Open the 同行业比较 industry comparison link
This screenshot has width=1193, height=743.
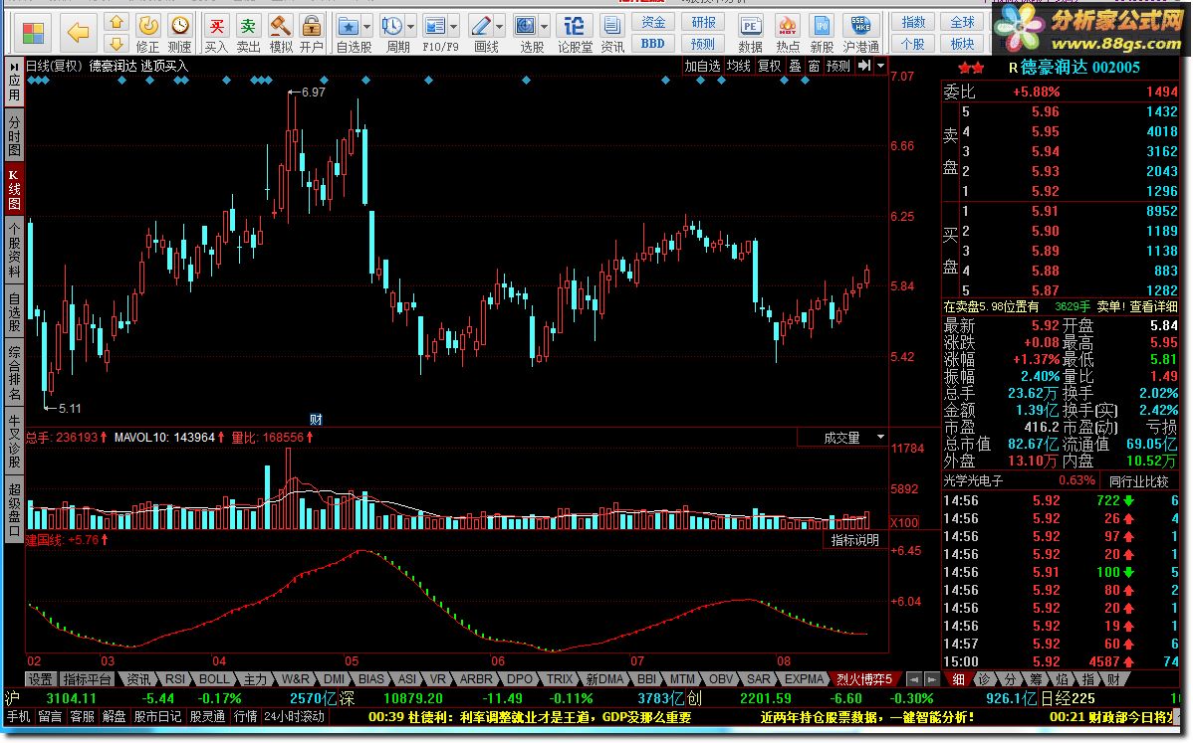(x=1138, y=480)
